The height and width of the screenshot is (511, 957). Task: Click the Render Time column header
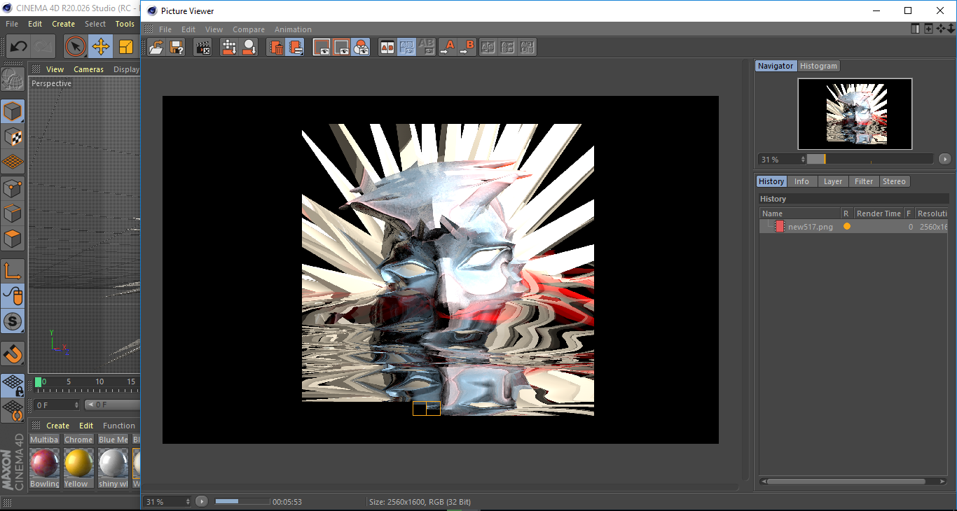pos(879,213)
